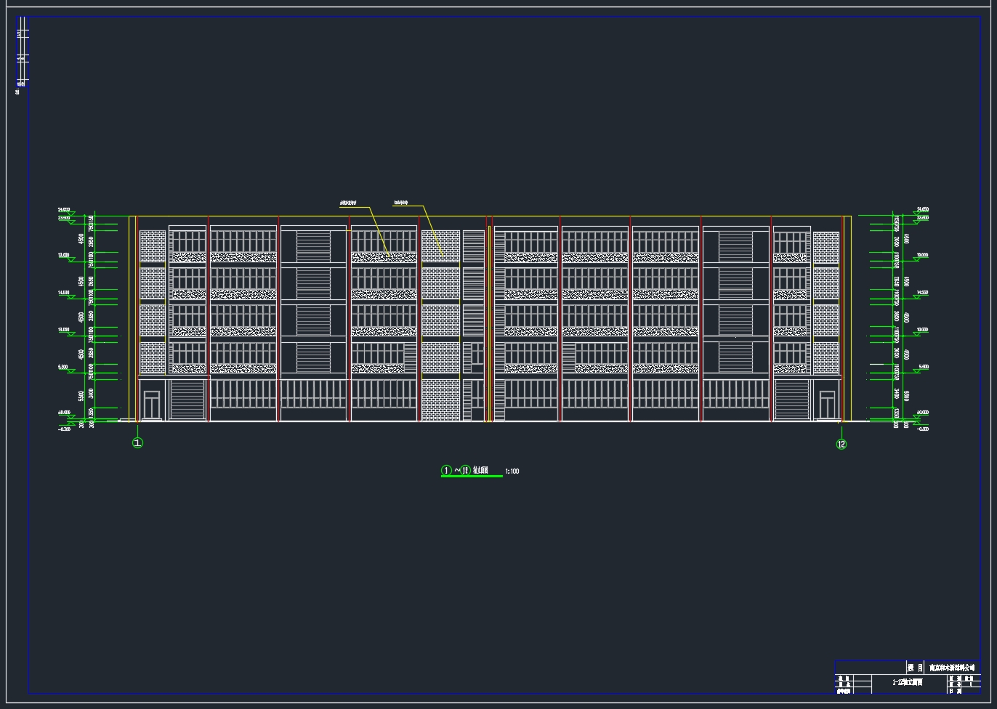Image resolution: width=997 pixels, height=709 pixels.
Task: Click the 1:100 scale text
Action: pyautogui.click(x=512, y=471)
